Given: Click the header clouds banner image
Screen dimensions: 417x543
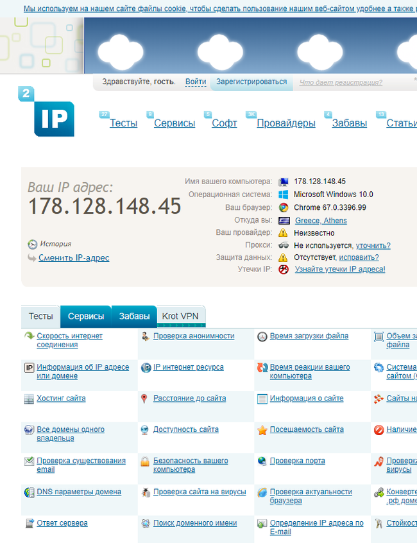Looking at the screenshot, I should pyautogui.click(x=251, y=46).
